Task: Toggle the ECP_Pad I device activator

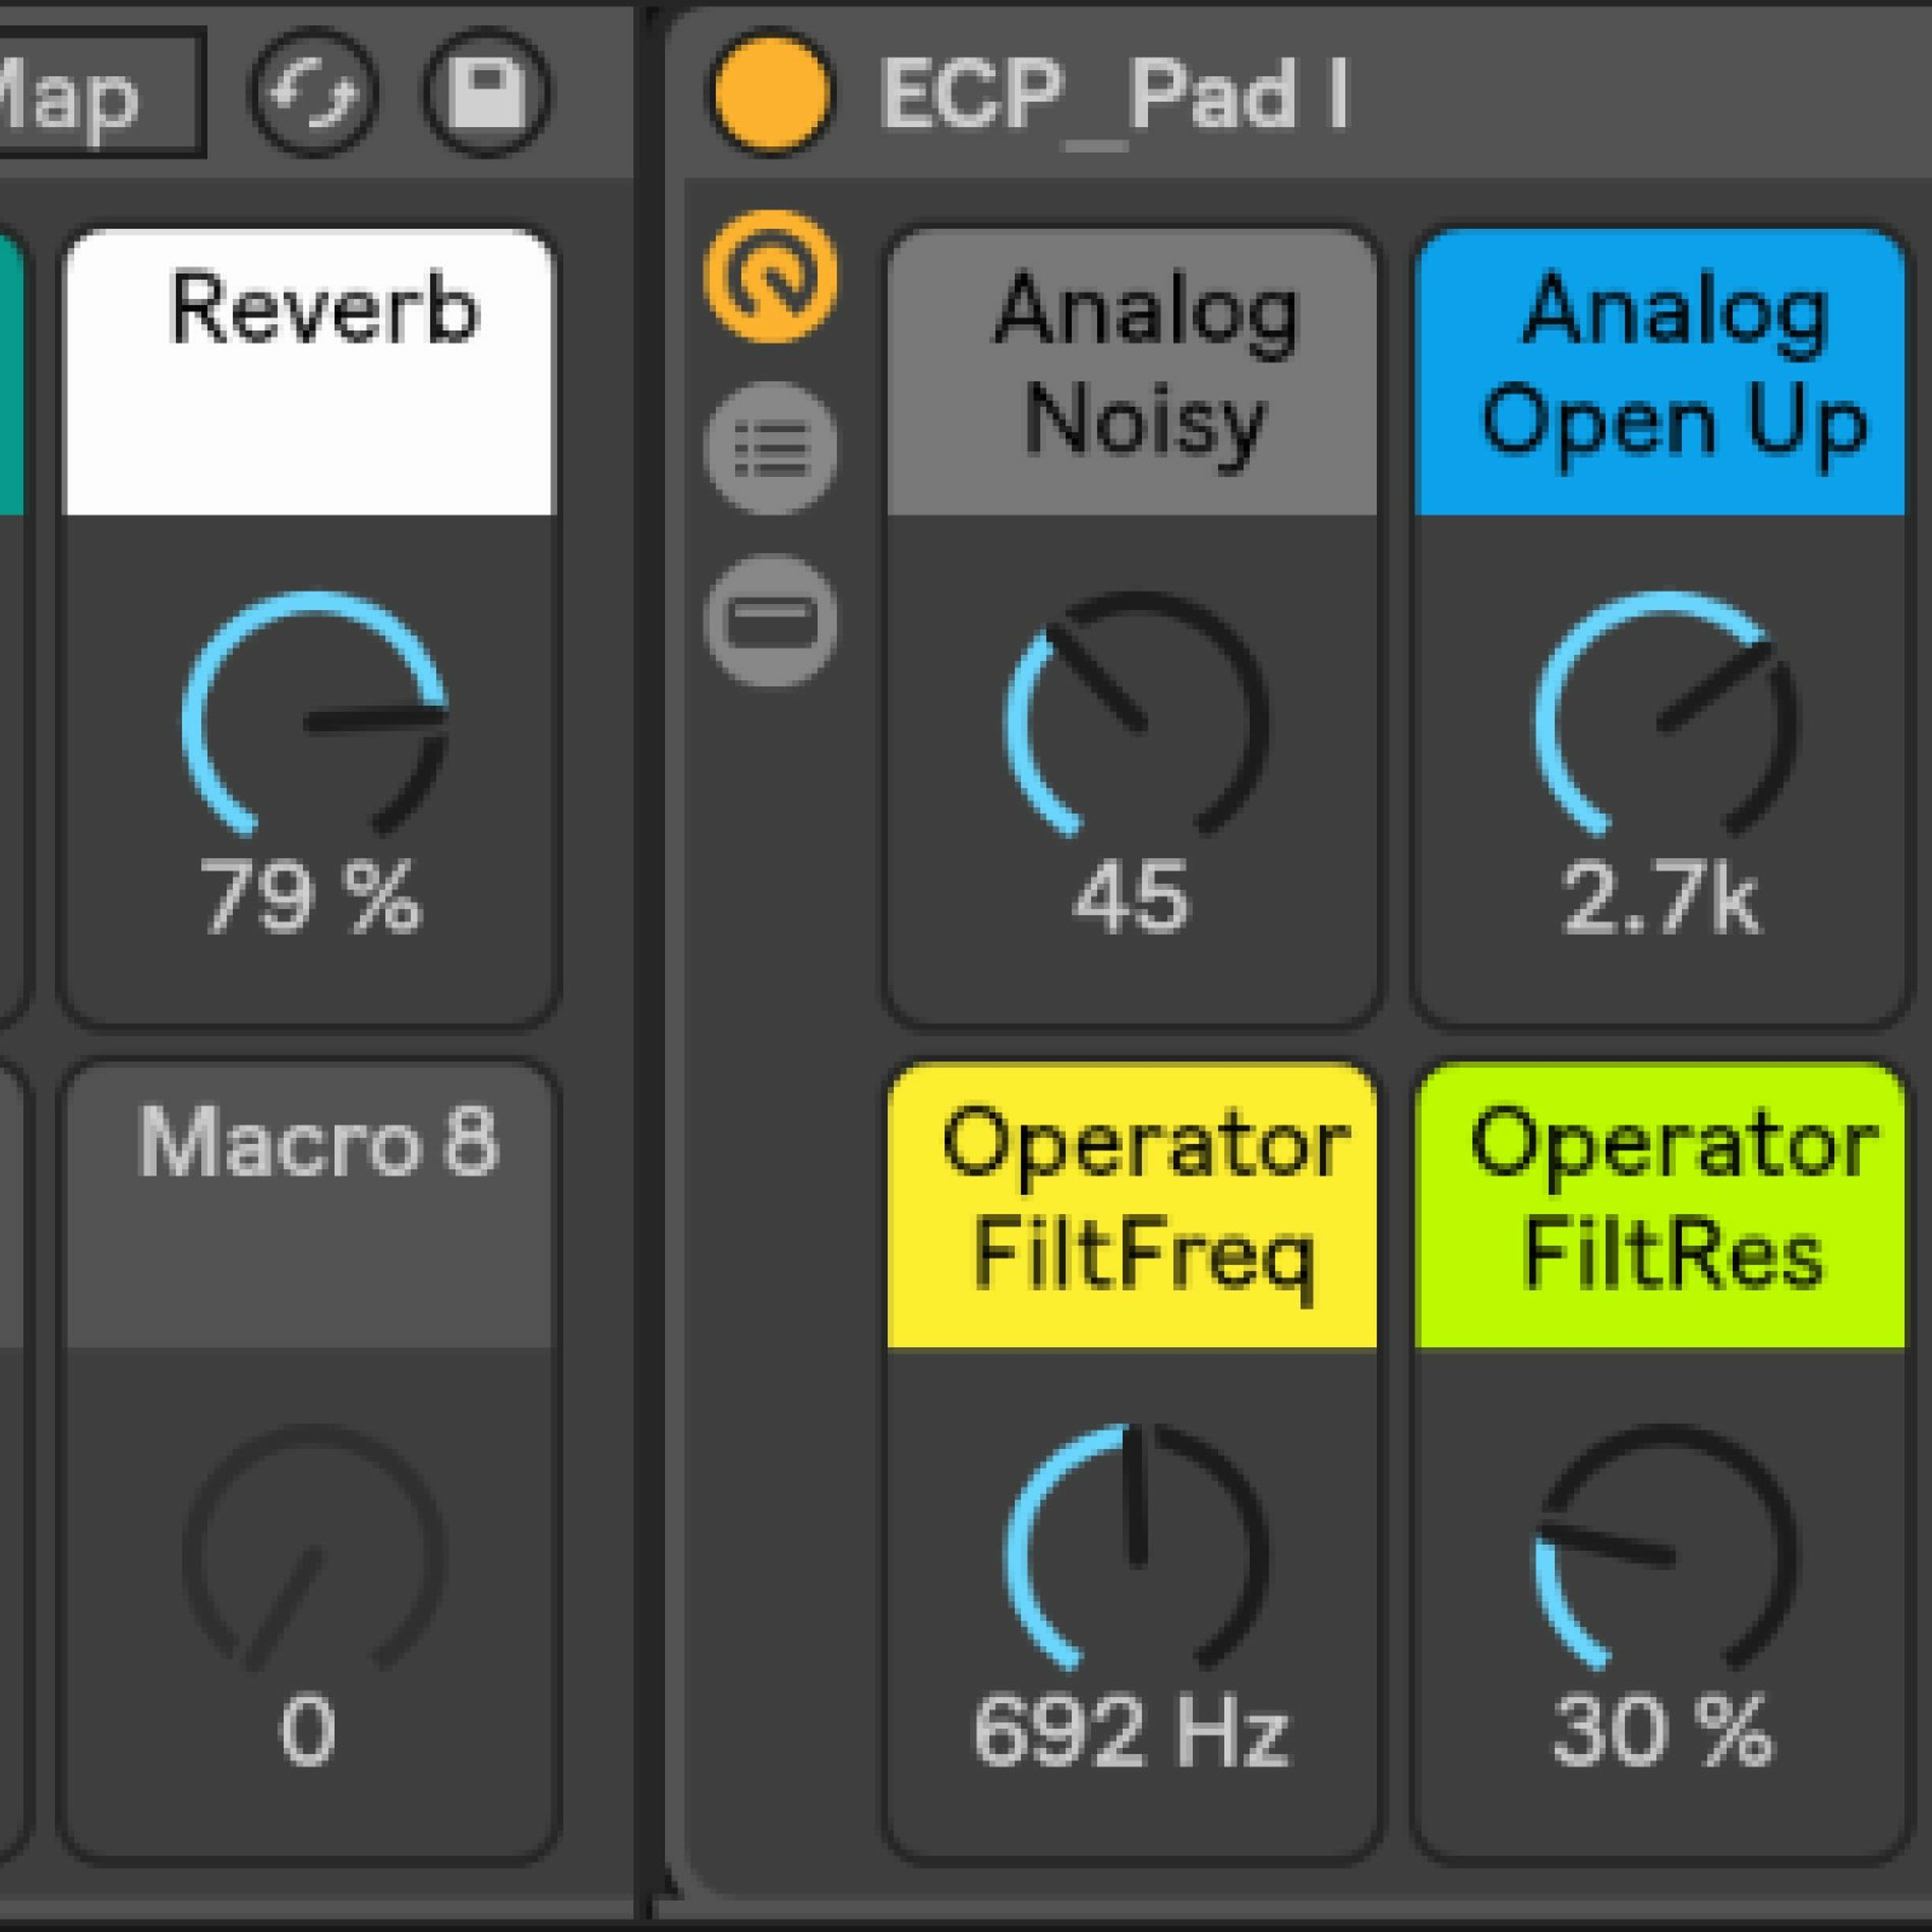Action: point(771,93)
